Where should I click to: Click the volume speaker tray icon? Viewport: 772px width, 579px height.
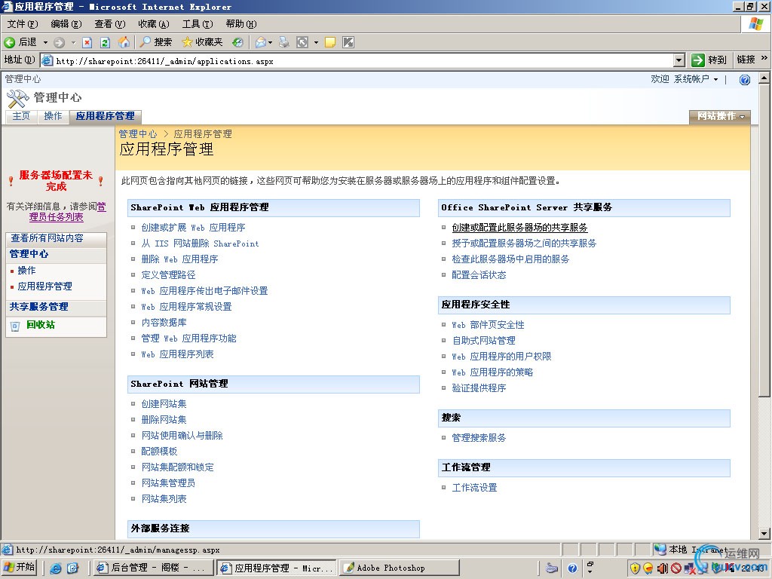pos(663,568)
